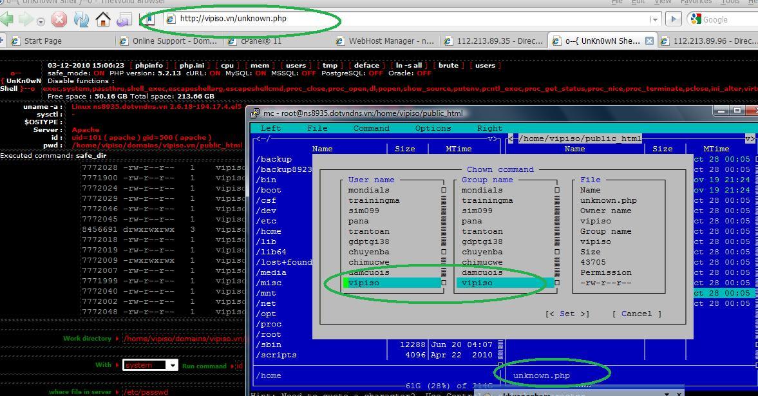
Task: Go forward with the green Forward arrow
Action: tap(26, 19)
